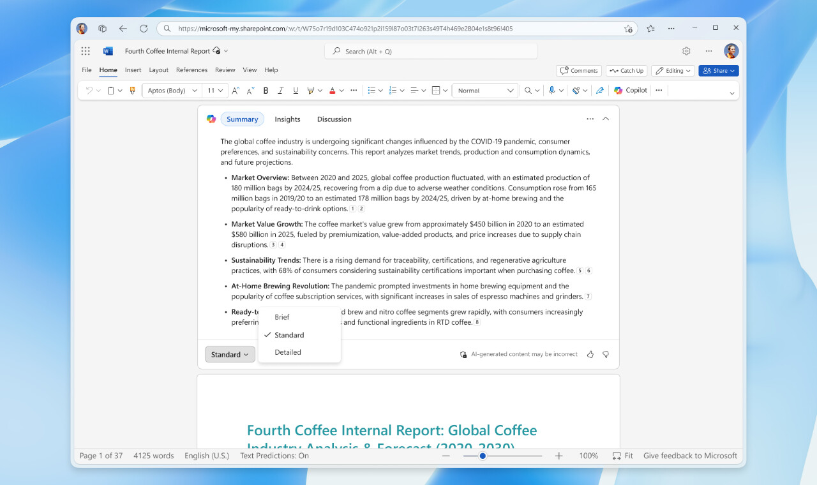Image resolution: width=817 pixels, height=485 pixels.
Task: Select the Format Painter tool
Action: click(132, 90)
